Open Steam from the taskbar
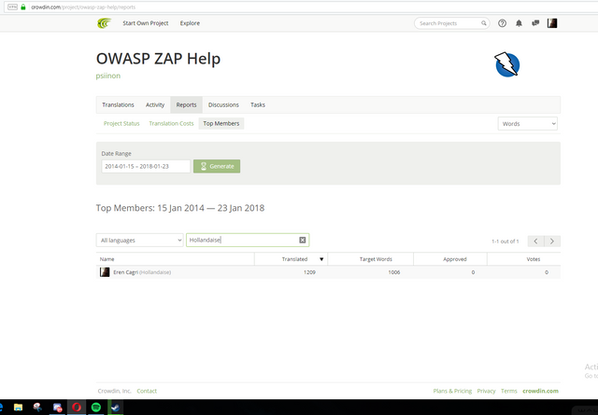Screen dimensions: 598x415 (x=115, y=408)
